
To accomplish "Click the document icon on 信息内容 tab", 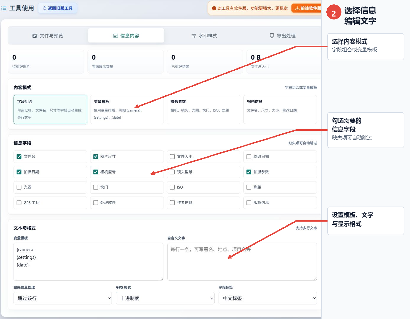I will (116, 36).
